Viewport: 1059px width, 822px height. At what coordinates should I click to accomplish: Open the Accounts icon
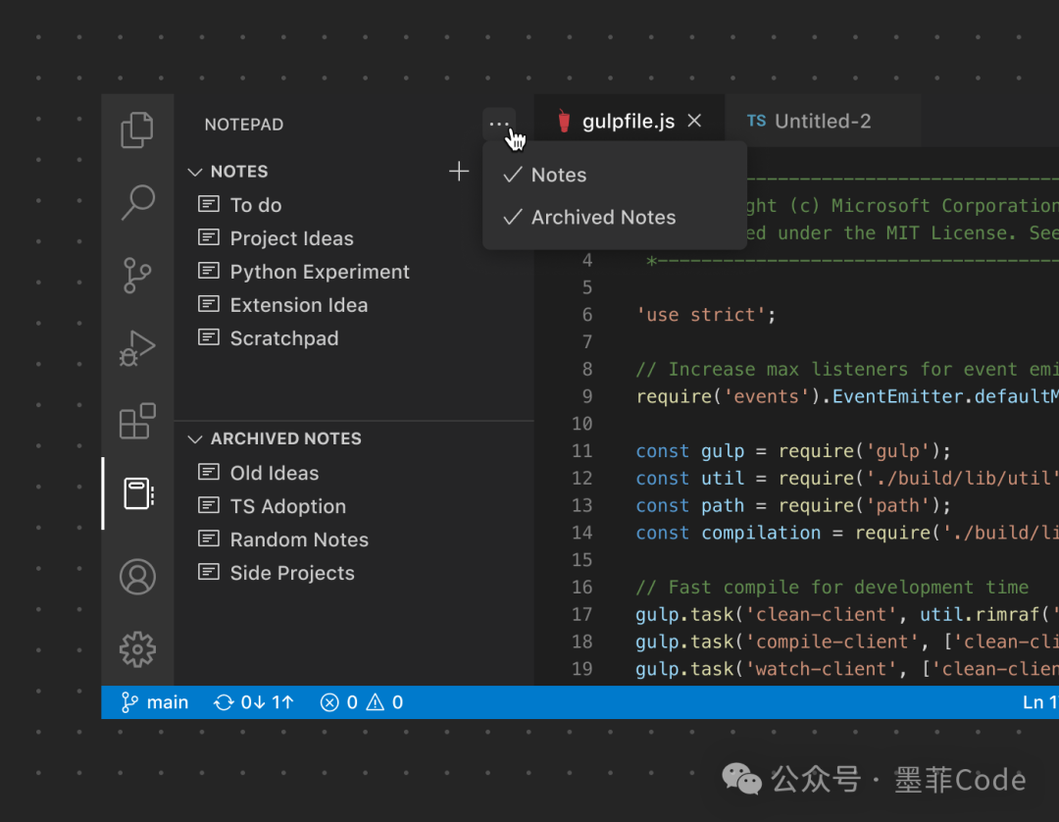pyautogui.click(x=137, y=577)
